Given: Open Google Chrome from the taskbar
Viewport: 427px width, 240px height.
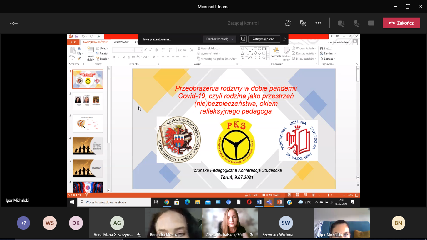Looking at the screenshot, I should click(167, 202).
